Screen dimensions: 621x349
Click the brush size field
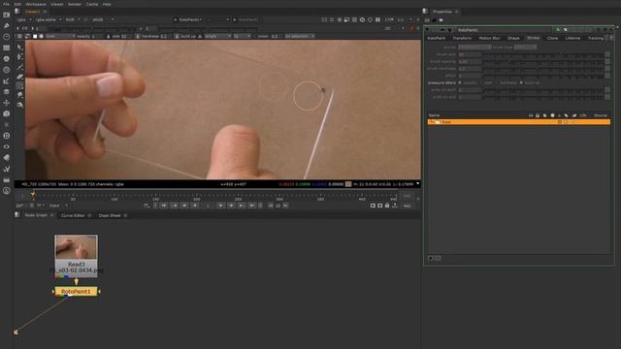[x=470, y=54]
